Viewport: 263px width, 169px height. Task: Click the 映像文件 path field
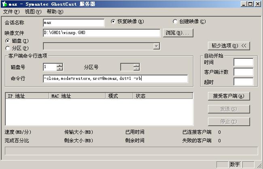click(x=102, y=33)
